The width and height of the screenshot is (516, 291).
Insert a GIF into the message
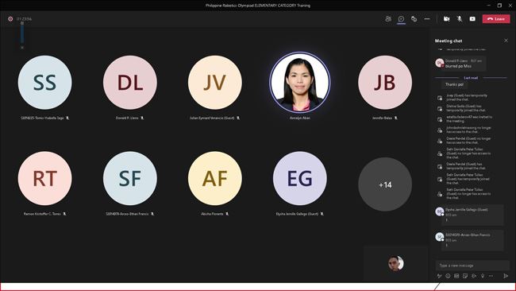[456, 276]
